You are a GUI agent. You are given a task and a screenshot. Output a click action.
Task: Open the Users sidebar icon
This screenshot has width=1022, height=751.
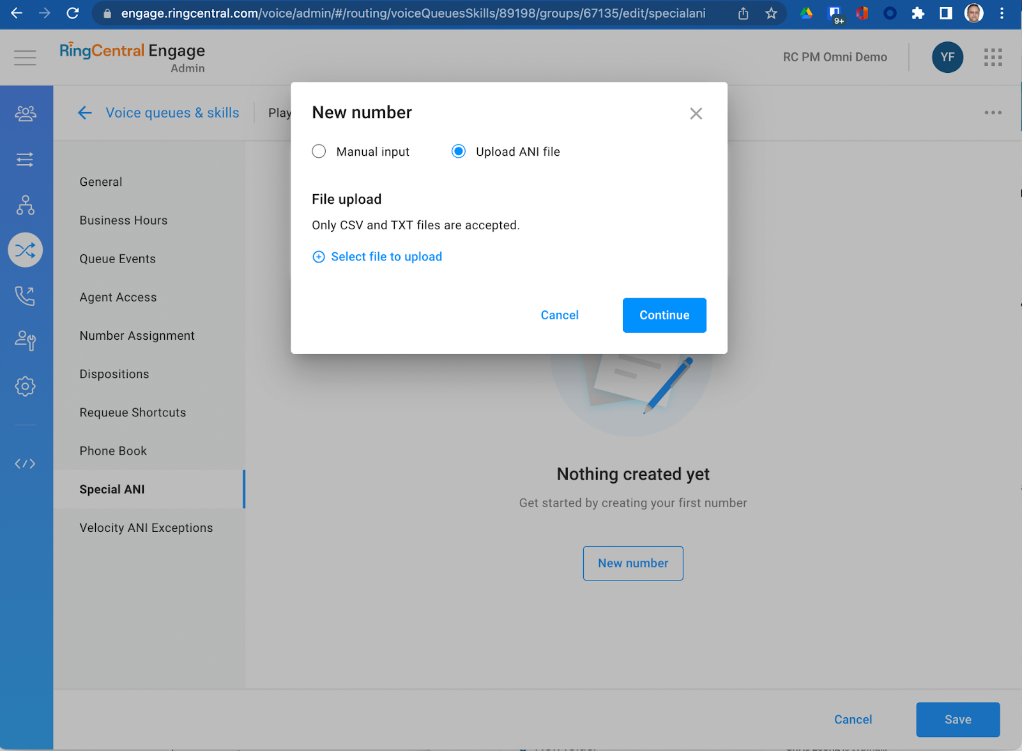click(26, 114)
